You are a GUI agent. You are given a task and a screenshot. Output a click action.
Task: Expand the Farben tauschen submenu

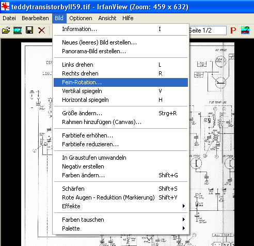[x=121, y=220]
